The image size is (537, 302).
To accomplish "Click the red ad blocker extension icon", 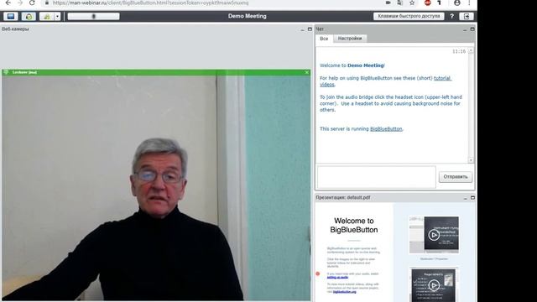I will [427, 3].
